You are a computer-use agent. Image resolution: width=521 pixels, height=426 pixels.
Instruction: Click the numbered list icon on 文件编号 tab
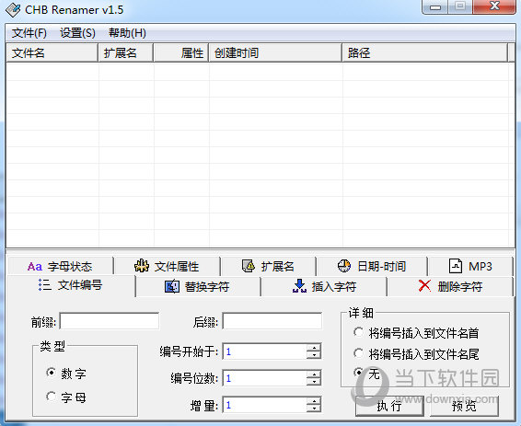45,285
